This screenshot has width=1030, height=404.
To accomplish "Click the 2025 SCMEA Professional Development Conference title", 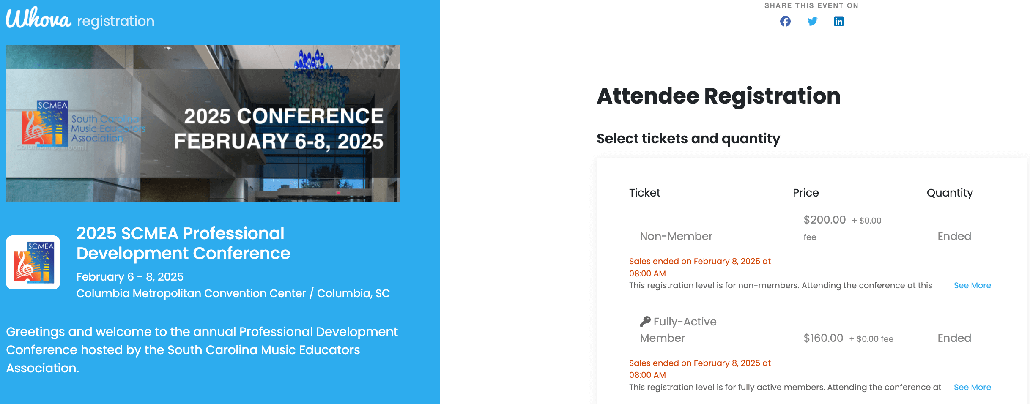I will click(x=183, y=243).
